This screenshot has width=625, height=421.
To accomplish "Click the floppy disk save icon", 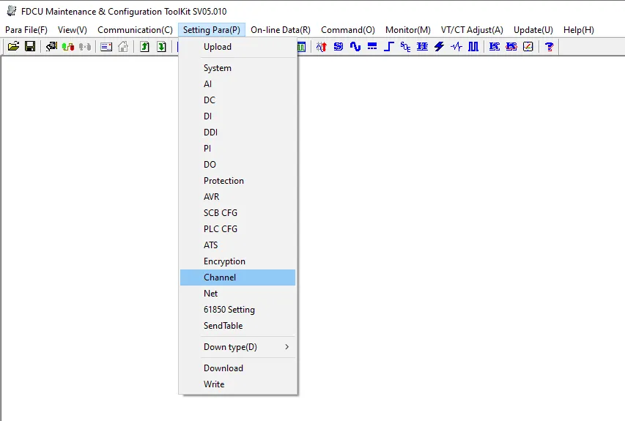I will (x=30, y=47).
